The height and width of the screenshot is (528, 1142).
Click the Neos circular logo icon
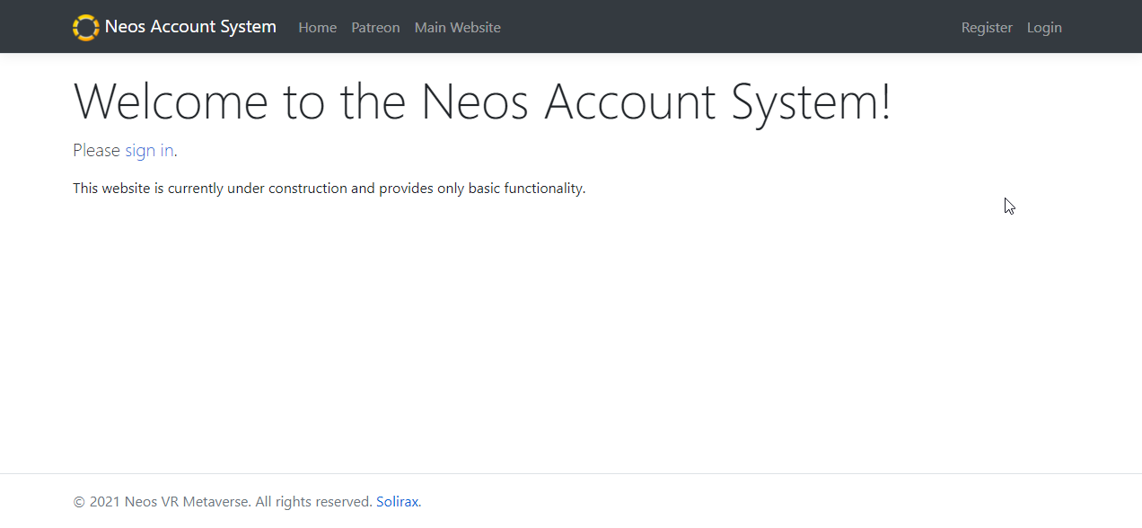(86, 27)
